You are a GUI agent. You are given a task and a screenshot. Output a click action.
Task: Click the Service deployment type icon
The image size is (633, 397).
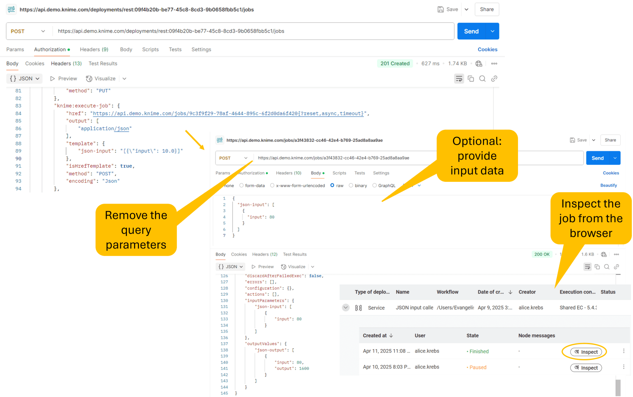point(359,308)
